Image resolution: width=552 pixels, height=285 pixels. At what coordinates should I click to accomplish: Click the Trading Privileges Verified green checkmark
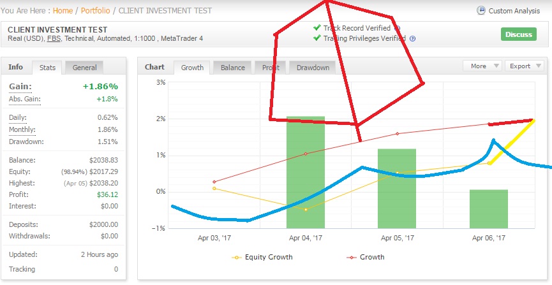[x=317, y=38]
